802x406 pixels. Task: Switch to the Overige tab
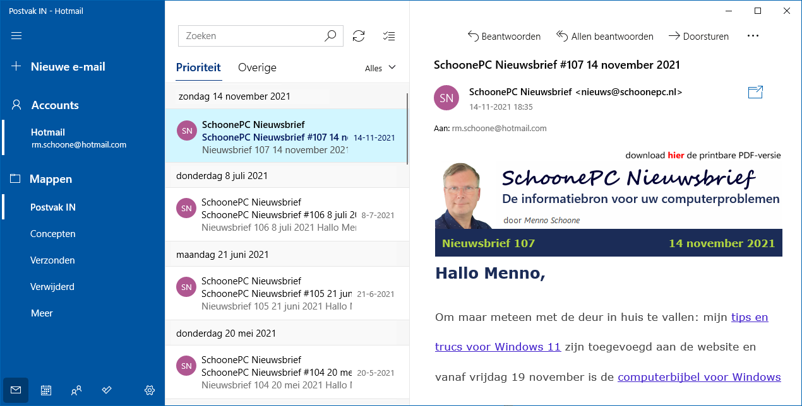tap(257, 67)
